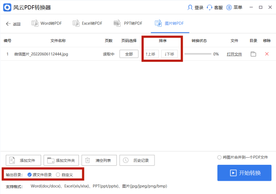Select the file 微信图片_20220606112444.jpg
Viewport: 276px width, 194px height.
[41, 54]
